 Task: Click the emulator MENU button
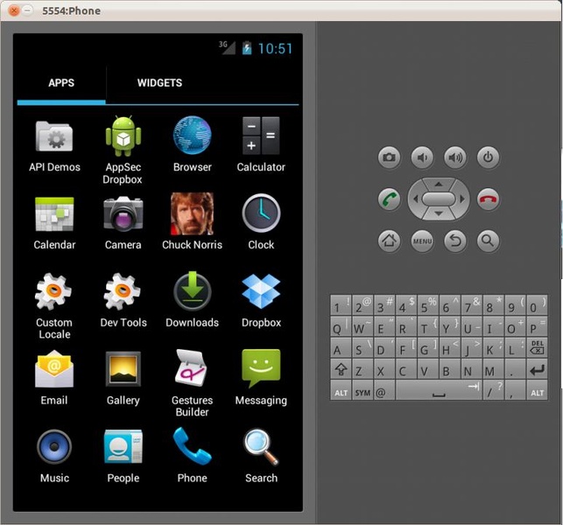[x=422, y=241]
